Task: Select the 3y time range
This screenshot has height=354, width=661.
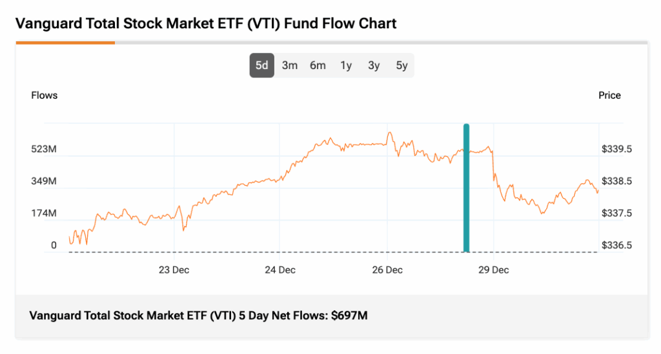Action: pyautogui.click(x=374, y=65)
